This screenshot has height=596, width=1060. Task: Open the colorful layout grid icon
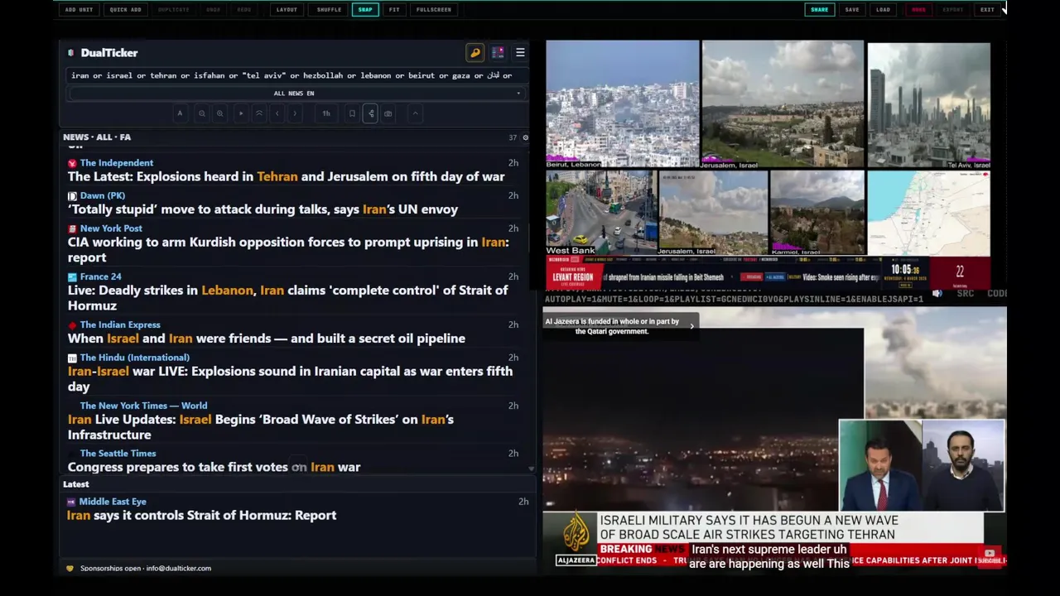pos(498,53)
